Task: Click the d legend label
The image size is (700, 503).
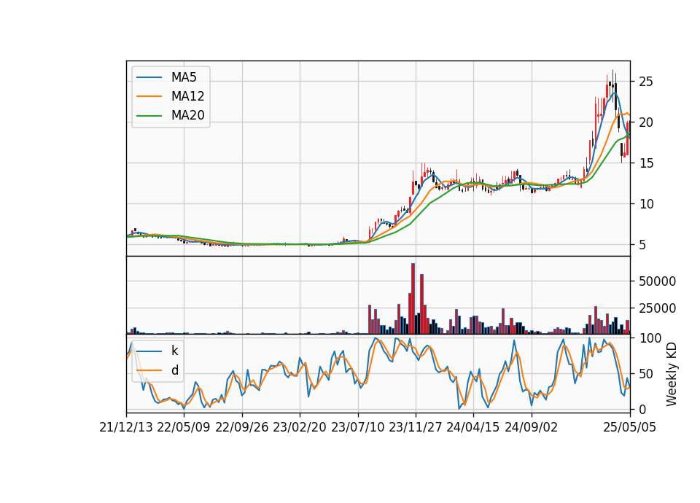Action: [x=174, y=370]
